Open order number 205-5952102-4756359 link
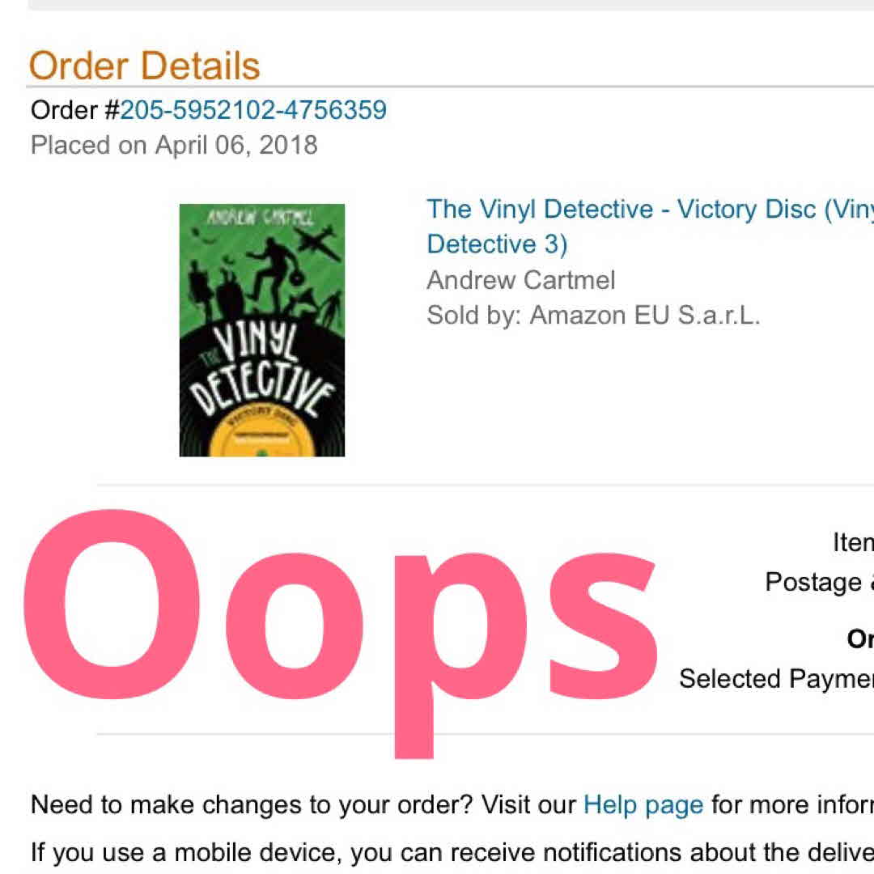Viewport: 874px width, 874px height. [x=253, y=110]
